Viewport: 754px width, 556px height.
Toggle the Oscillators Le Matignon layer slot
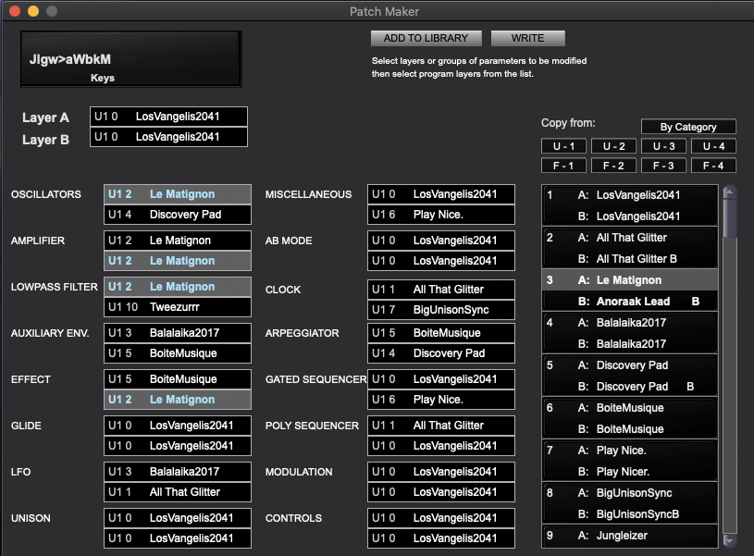tap(178, 194)
